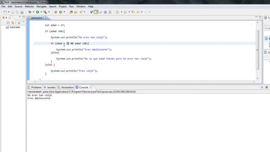Open the Edit menu
The image size is (270, 152).
point(10,6)
